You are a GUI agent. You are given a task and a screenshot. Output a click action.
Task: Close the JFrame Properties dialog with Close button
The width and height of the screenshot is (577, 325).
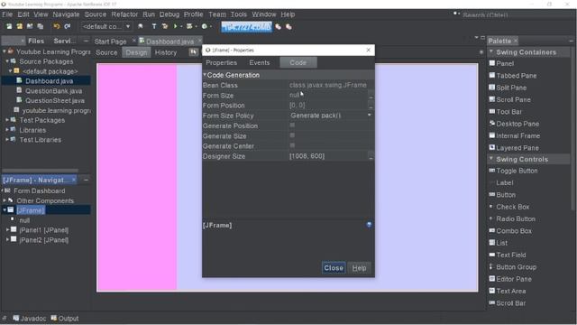point(334,268)
